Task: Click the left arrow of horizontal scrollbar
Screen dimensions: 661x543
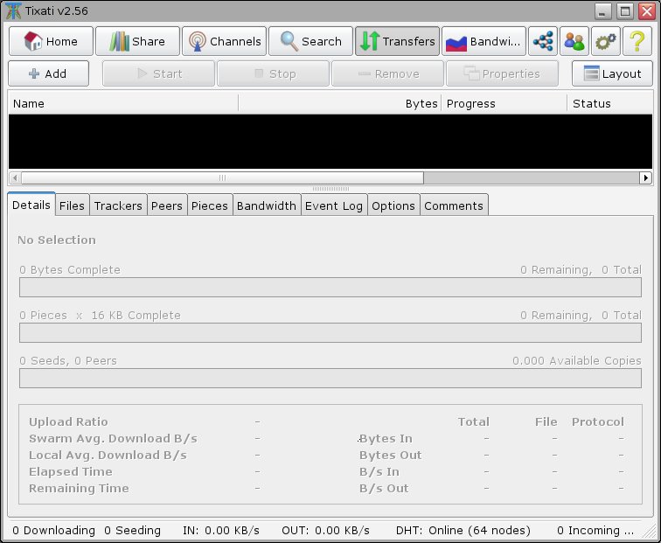Action: [x=15, y=178]
